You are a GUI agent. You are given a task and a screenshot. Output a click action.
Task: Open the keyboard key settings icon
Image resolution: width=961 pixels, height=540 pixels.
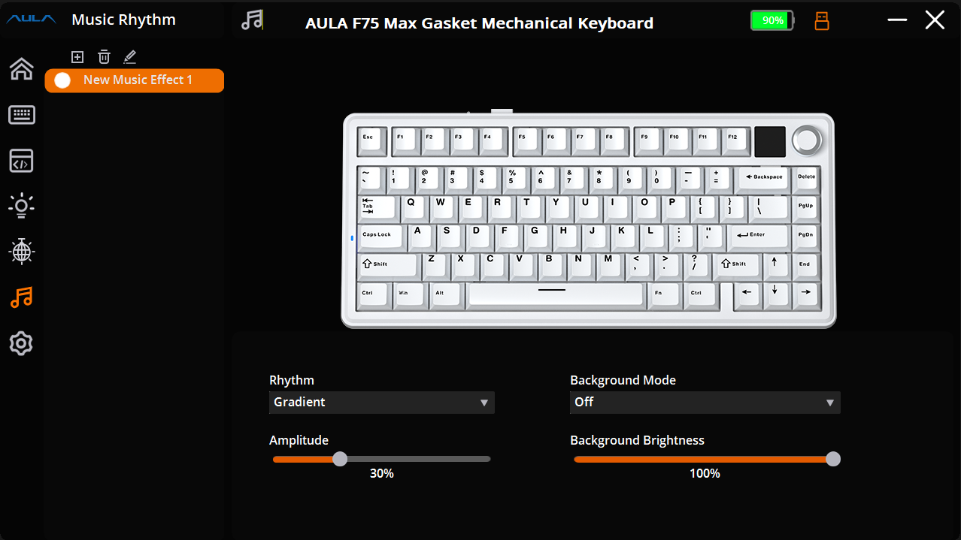(x=21, y=115)
